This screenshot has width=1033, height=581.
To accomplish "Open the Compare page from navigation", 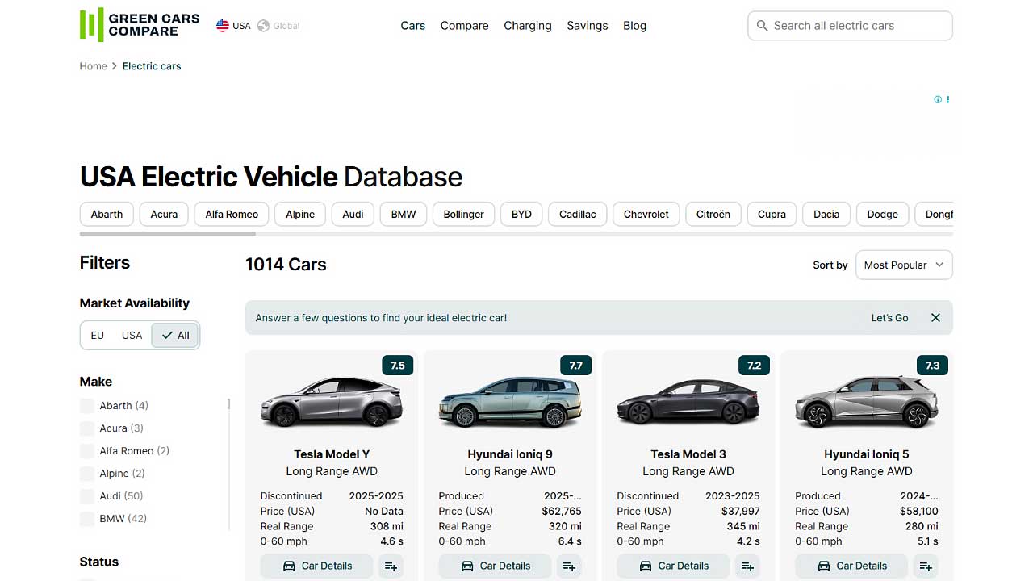I will 464,25.
